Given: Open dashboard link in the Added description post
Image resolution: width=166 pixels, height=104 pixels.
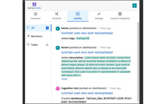Looking at the screenshot, I should pyautogui.click(x=87, y=53).
